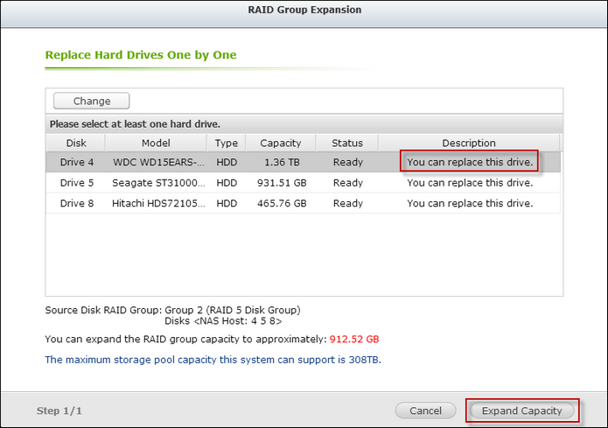Viewport: 608px width, 428px height.
Task: Click the Status column header
Action: tap(347, 143)
